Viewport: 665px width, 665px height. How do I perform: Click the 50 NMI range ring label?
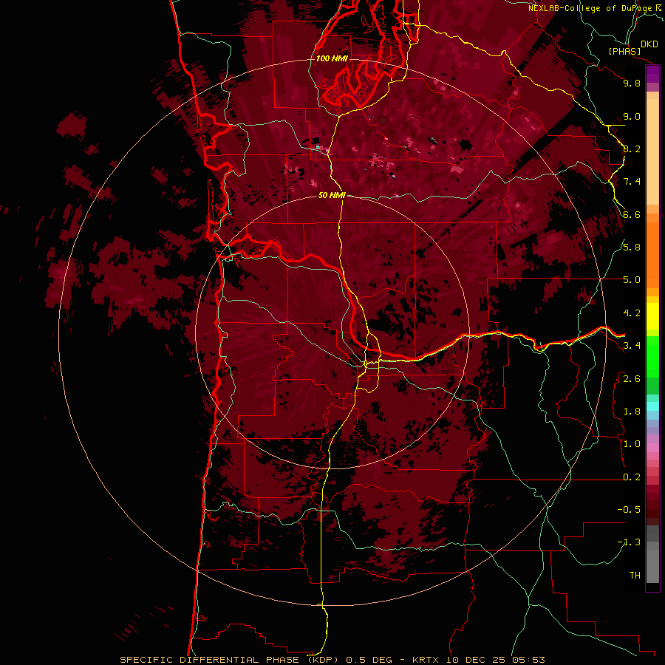click(332, 196)
